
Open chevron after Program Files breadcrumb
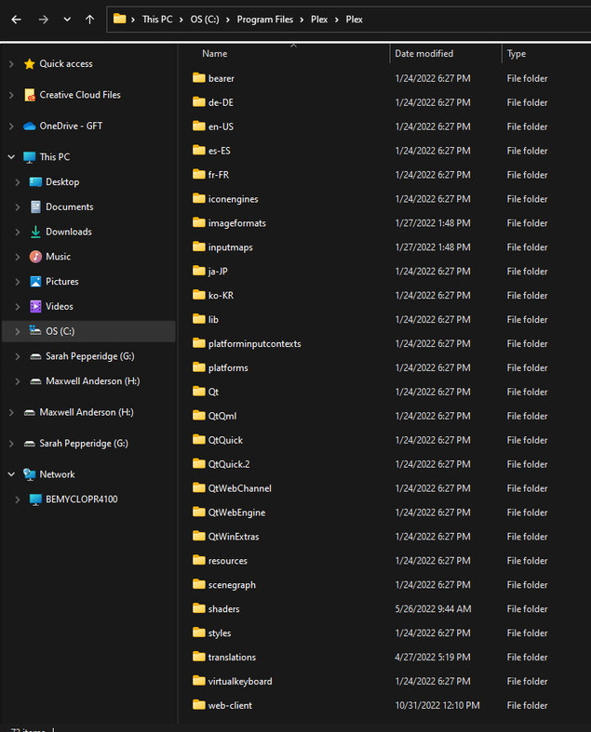point(302,20)
